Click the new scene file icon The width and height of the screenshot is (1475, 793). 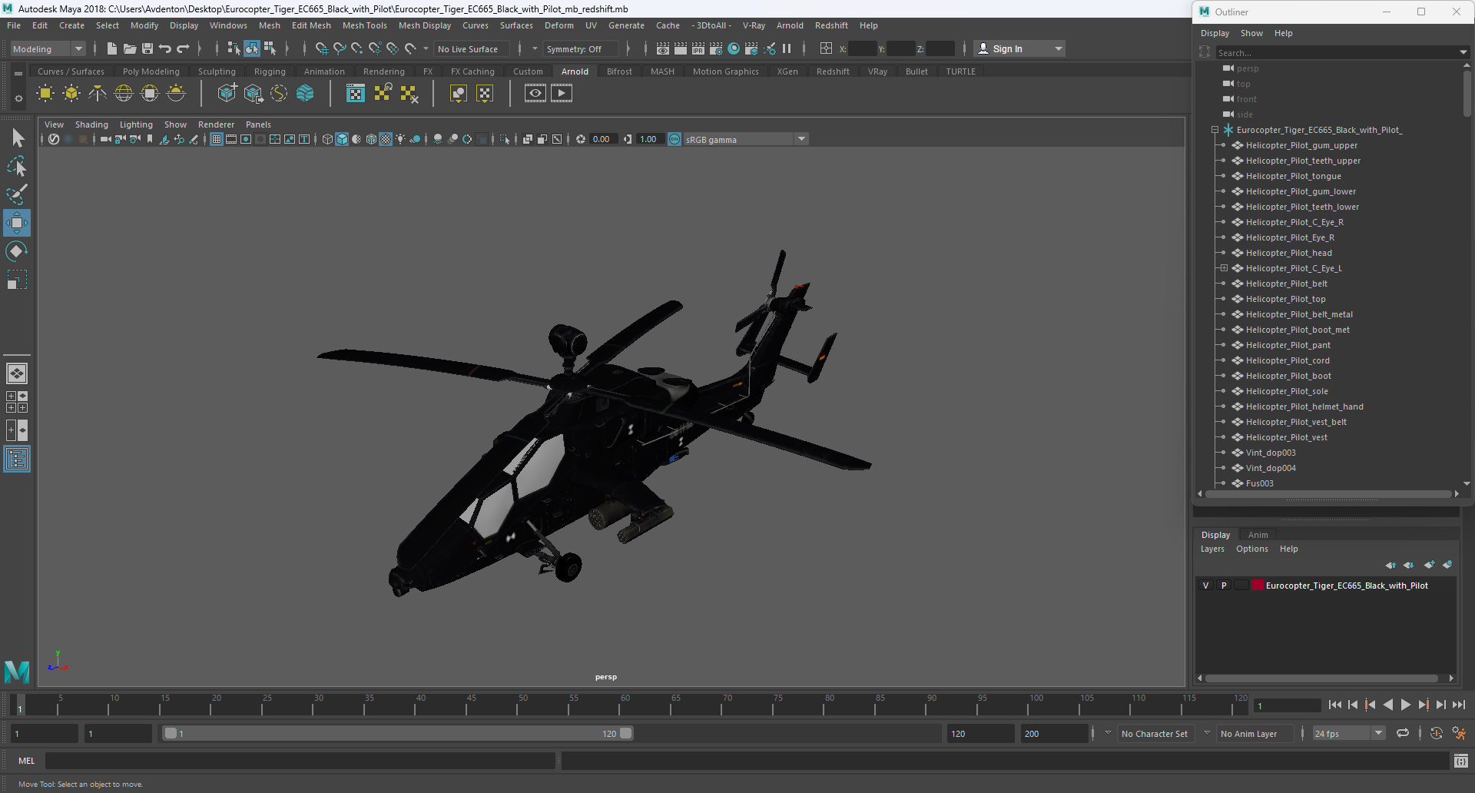click(112, 48)
